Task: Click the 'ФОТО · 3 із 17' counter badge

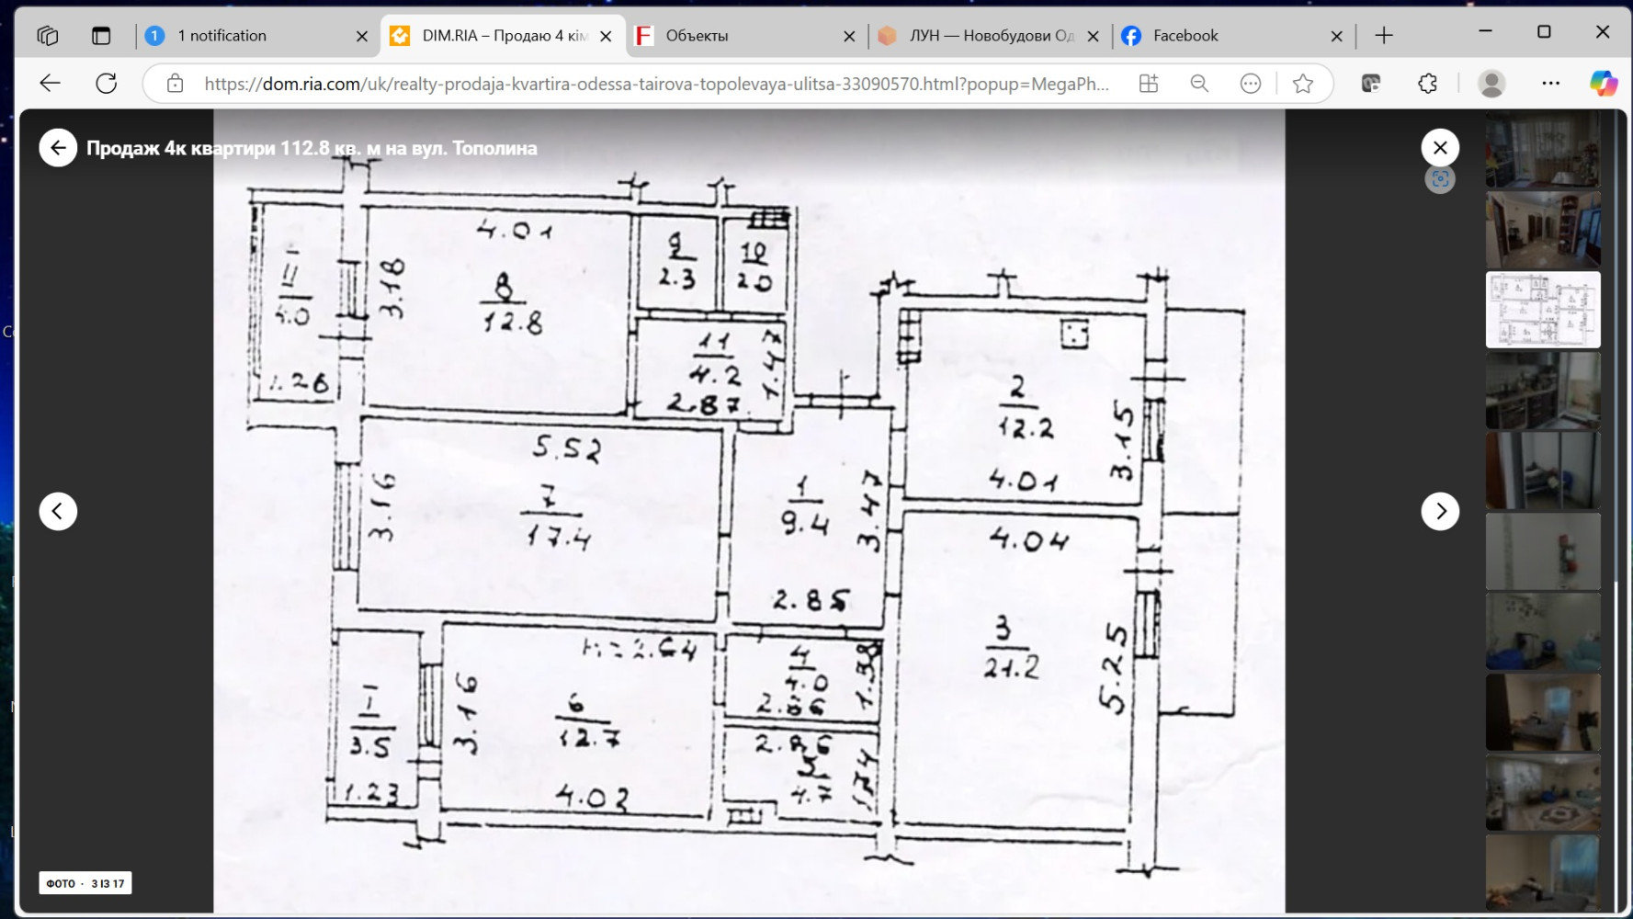Action: pyautogui.click(x=85, y=883)
